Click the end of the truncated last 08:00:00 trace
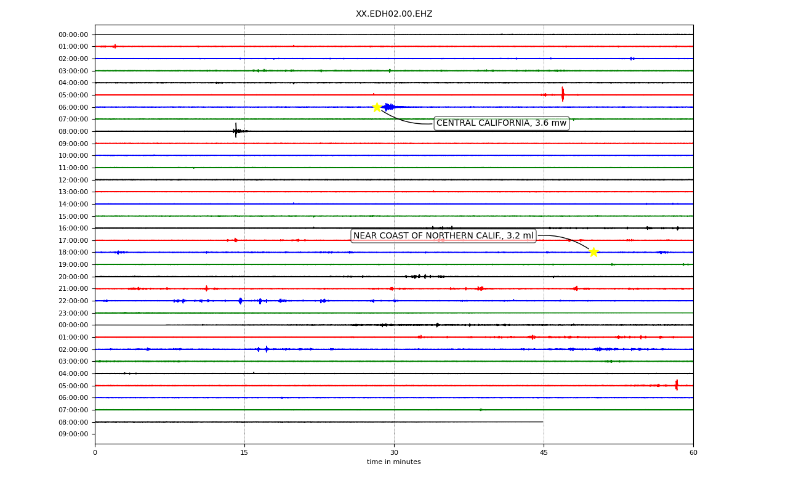788x493 pixels. click(x=542, y=422)
